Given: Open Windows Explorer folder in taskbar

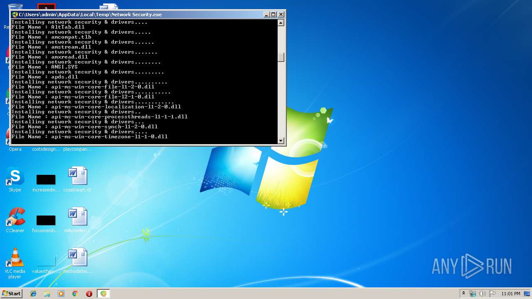Looking at the screenshot, I should click(x=47, y=294).
